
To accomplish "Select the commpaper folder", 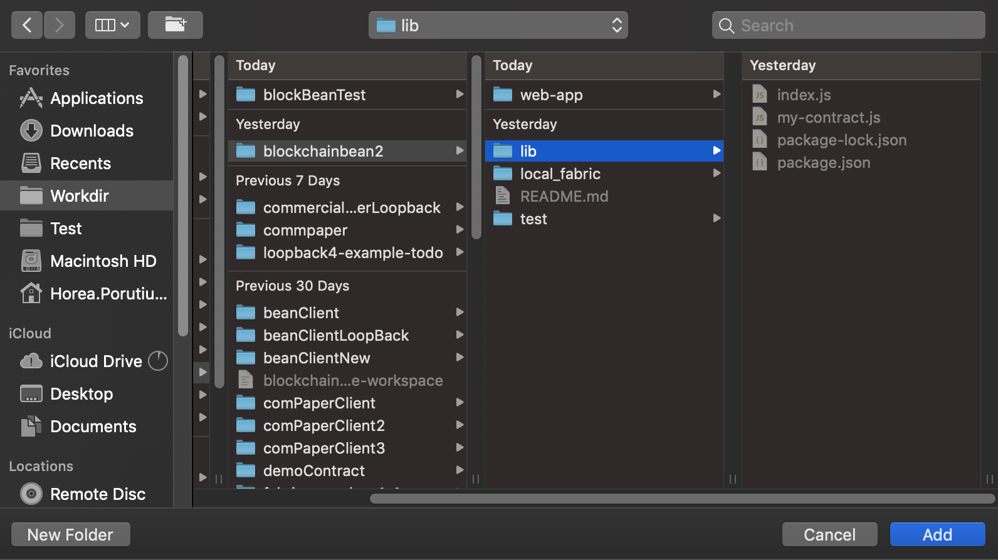I will [347, 230].
